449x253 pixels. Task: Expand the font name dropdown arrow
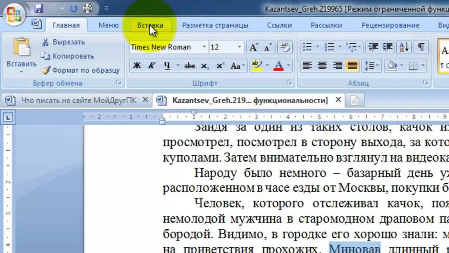coord(204,47)
